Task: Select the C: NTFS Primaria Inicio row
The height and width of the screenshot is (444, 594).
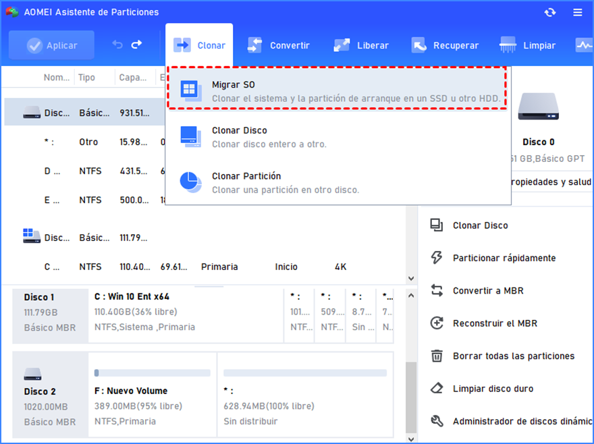Action: pos(205,267)
